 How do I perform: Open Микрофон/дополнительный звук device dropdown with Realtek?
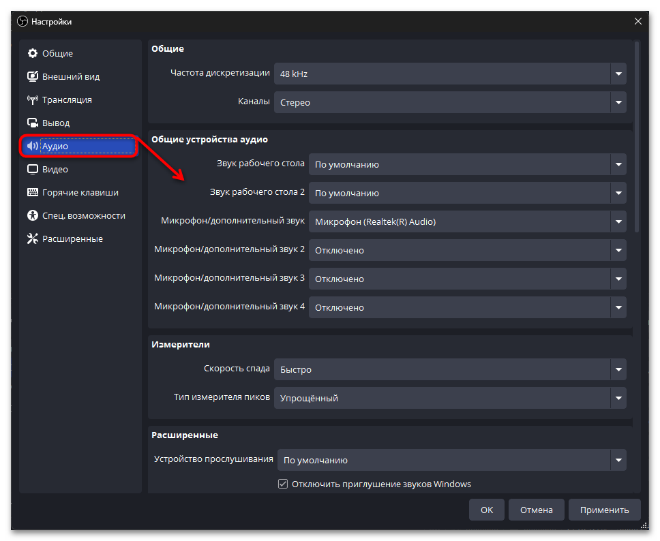coord(467,222)
